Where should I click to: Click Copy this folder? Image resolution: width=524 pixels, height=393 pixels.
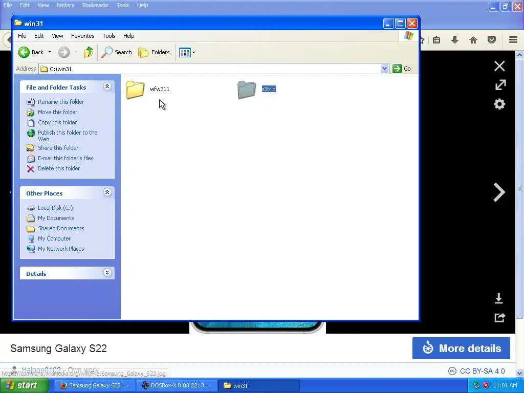57,122
